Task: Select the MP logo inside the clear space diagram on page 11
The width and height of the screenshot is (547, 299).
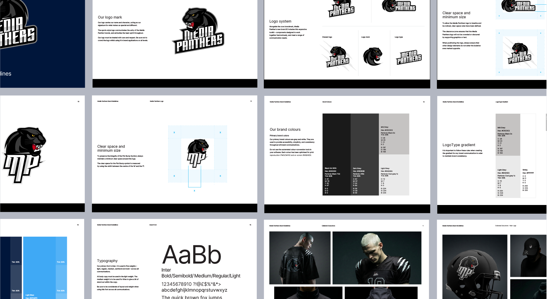Action: point(198,153)
